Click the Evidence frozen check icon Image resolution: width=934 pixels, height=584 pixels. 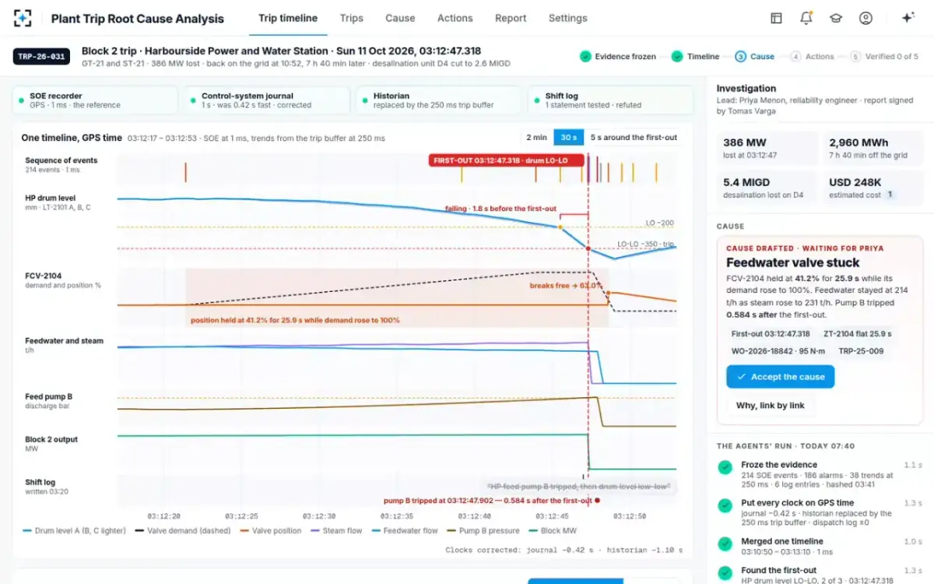pos(585,56)
